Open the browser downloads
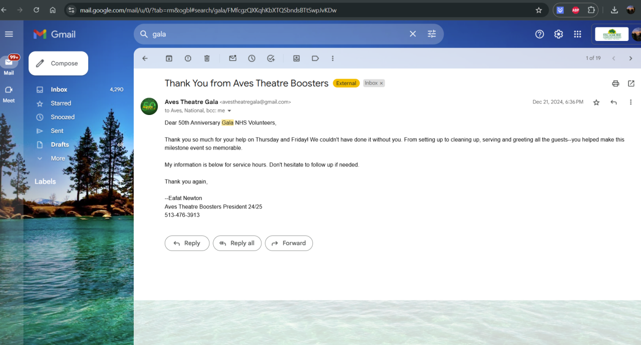 [614, 10]
